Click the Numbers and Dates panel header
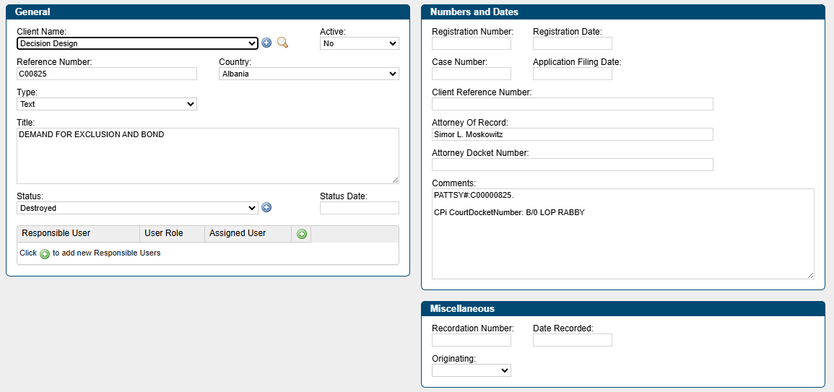 pos(623,12)
